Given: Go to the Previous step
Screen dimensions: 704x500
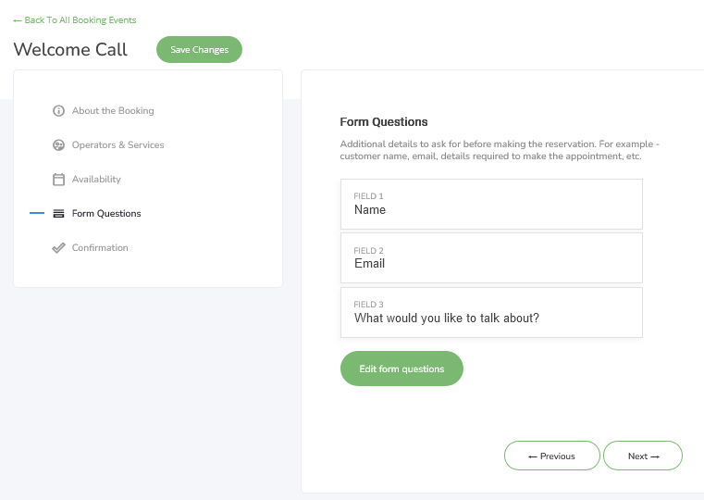Looking at the screenshot, I should tap(551, 456).
